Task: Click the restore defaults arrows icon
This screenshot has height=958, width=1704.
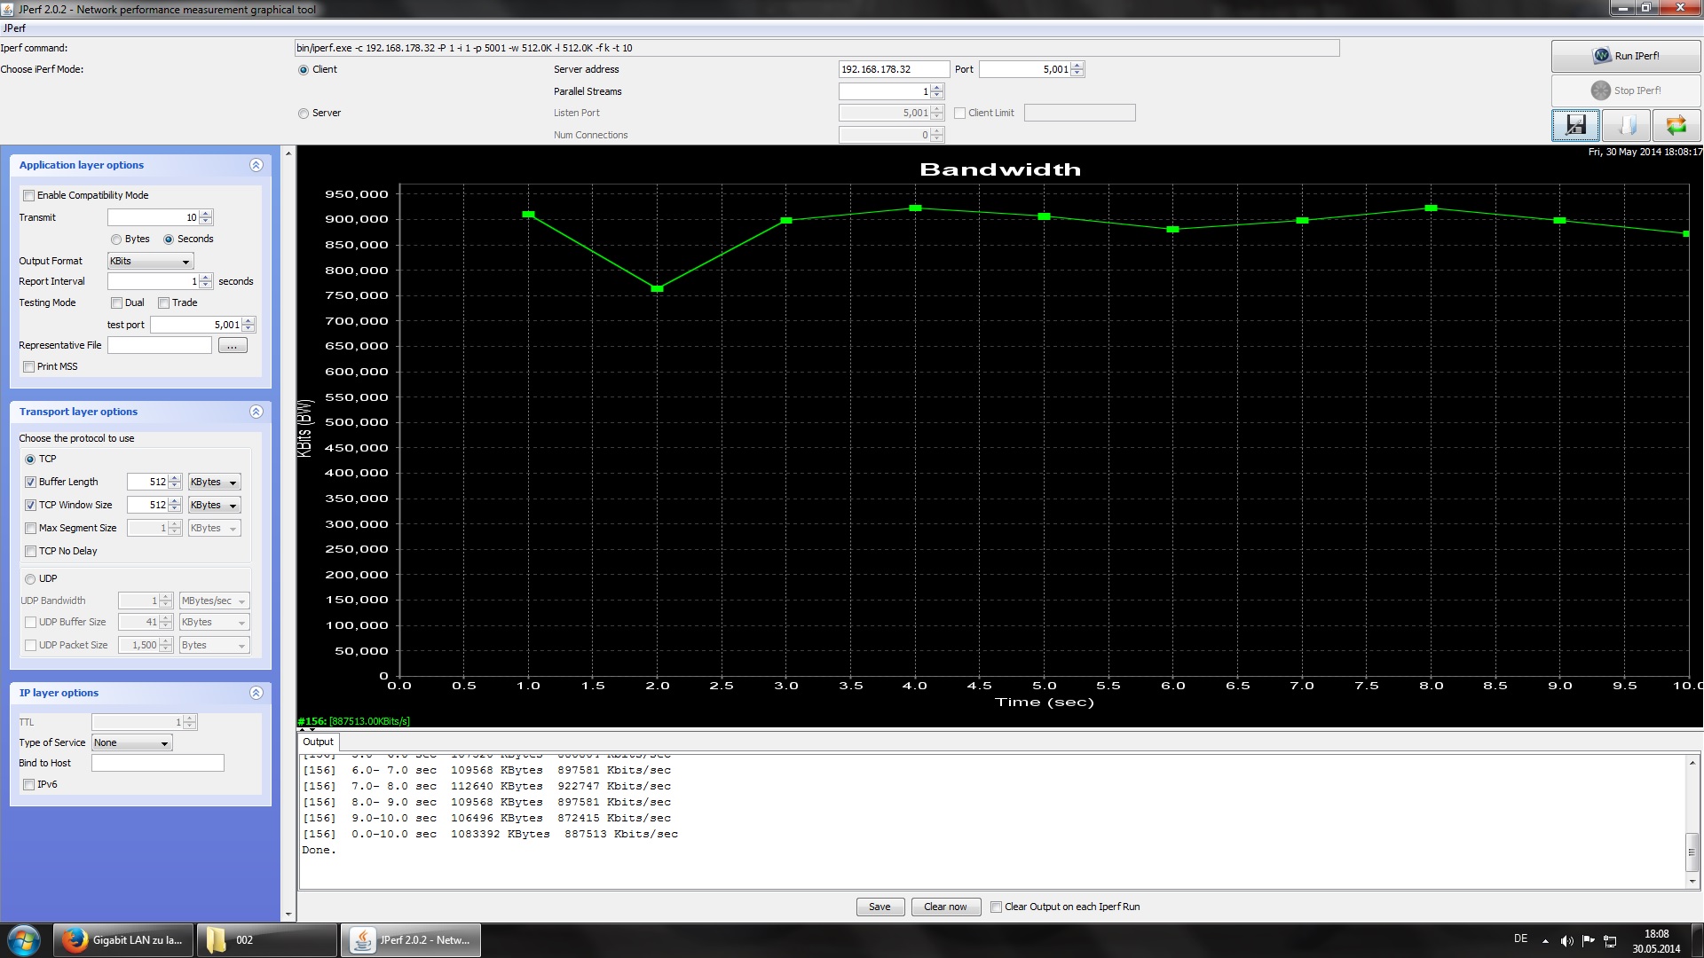Action: (1676, 125)
